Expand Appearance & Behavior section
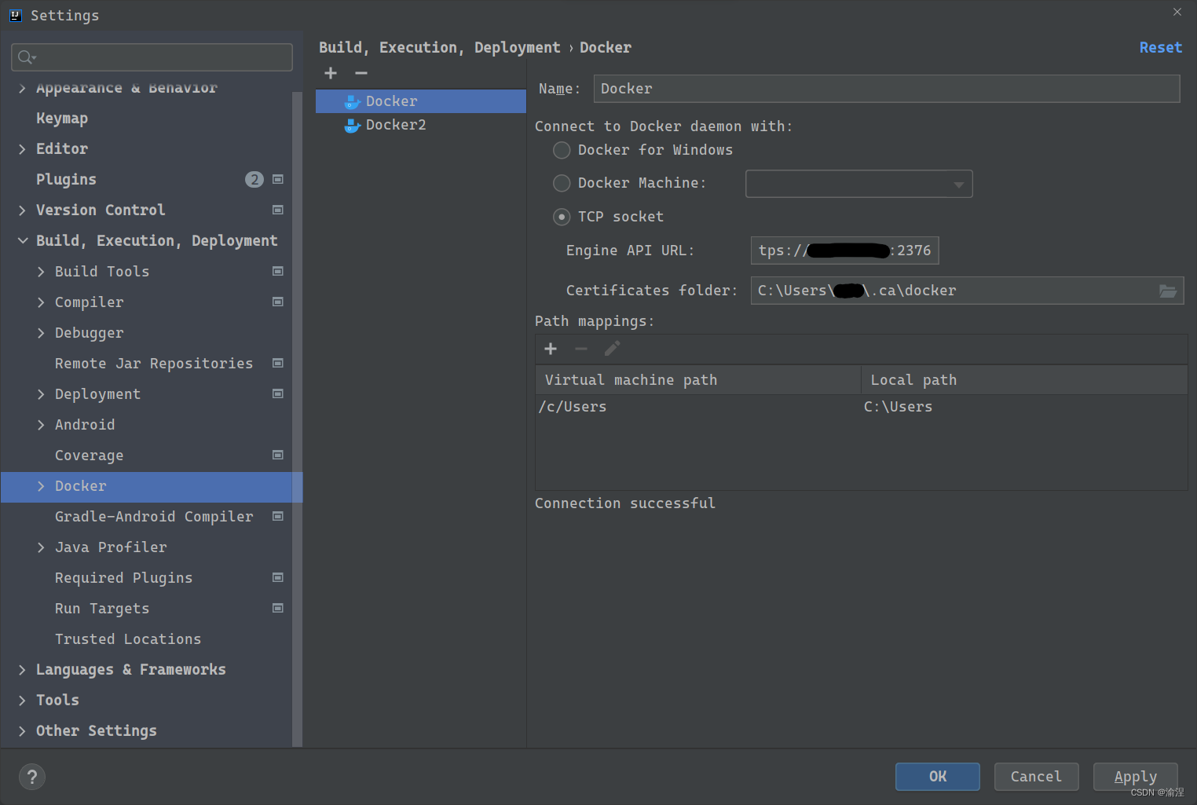1197x805 pixels. (22, 88)
